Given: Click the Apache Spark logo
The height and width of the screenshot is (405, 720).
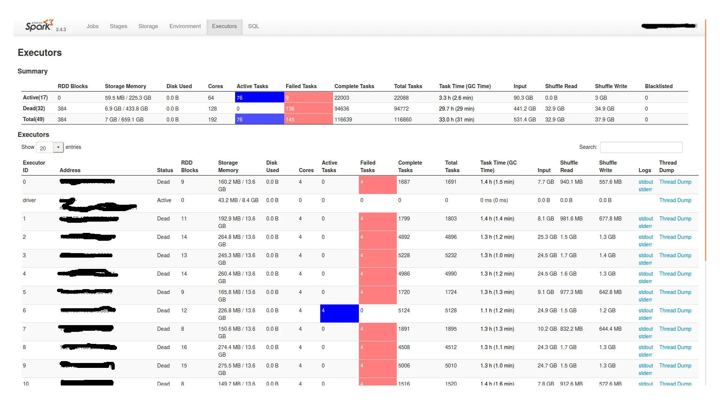Looking at the screenshot, I should point(39,26).
